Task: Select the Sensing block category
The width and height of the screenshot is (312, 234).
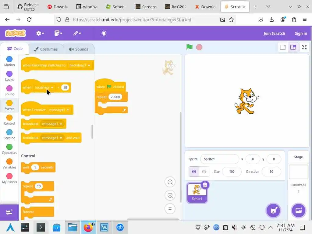Action: (9, 134)
